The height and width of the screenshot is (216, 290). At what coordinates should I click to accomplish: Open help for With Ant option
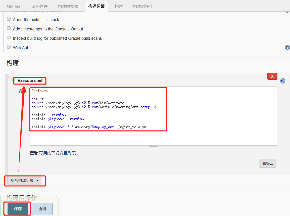pos(287,47)
